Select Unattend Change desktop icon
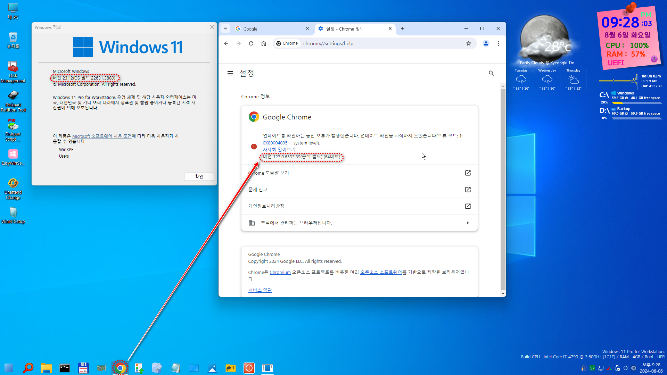The width and height of the screenshot is (667, 375). [13, 189]
